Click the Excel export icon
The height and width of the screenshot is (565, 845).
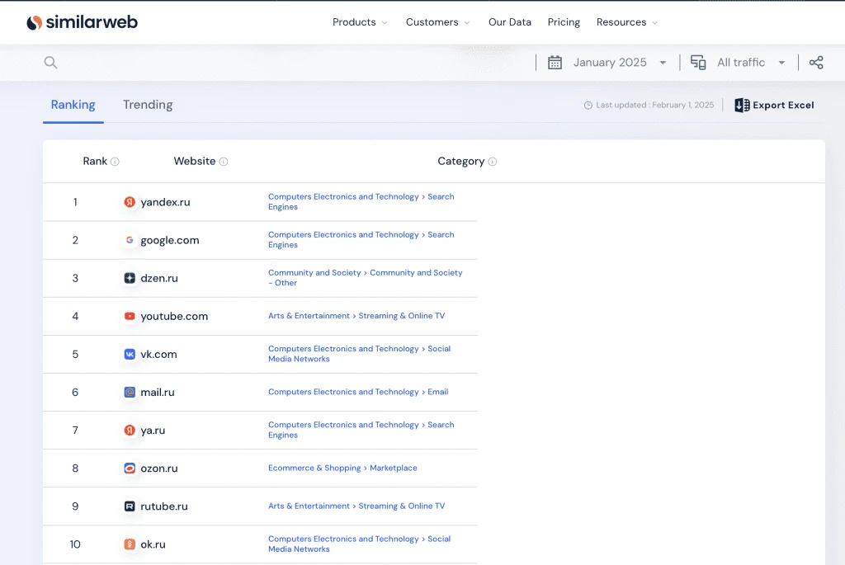[742, 105]
